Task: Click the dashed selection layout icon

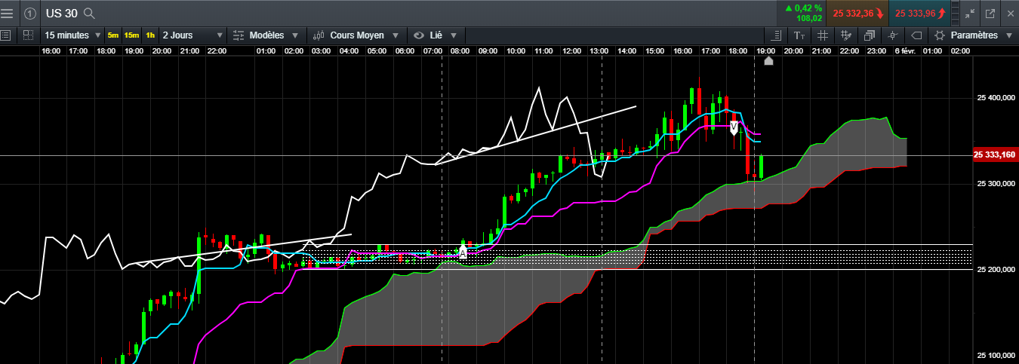Action: tap(28, 35)
